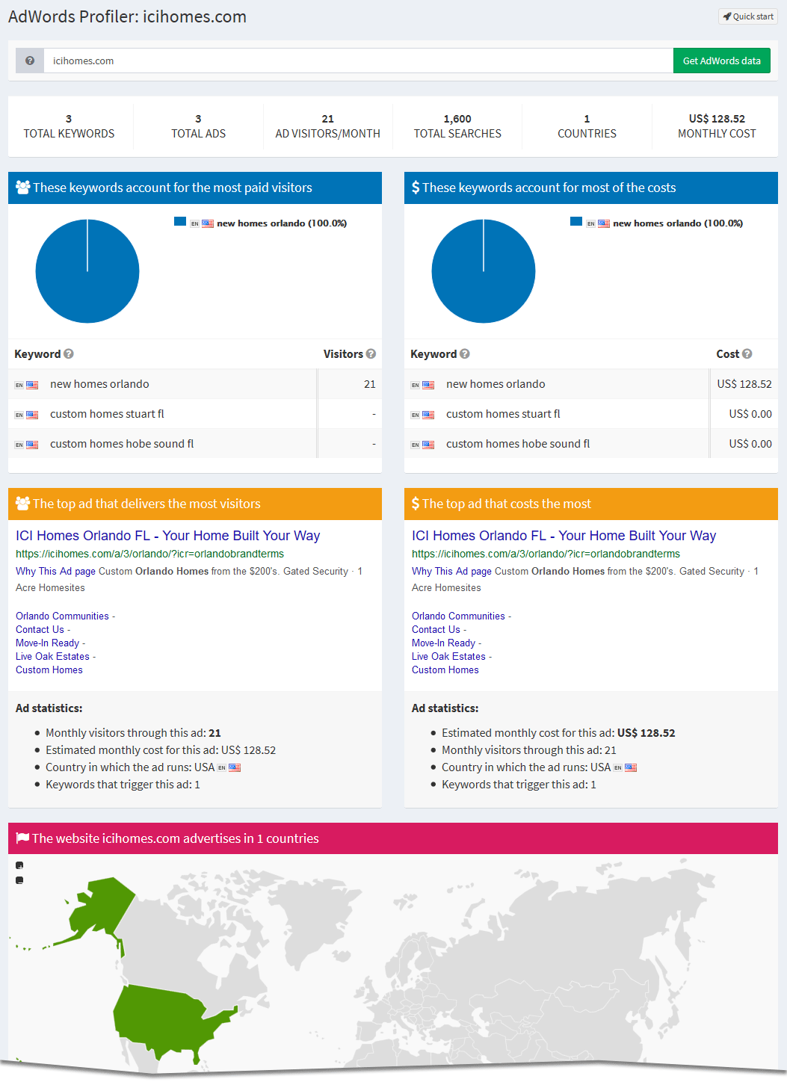Click the blue swatch in the costs chart legend
The height and width of the screenshot is (1082, 787).
(x=576, y=222)
